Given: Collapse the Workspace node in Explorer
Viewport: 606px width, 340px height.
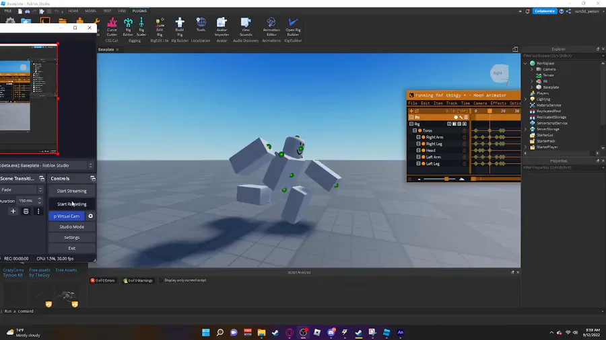Looking at the screenshot, I should pyautogui.click(x=525, y=63).
